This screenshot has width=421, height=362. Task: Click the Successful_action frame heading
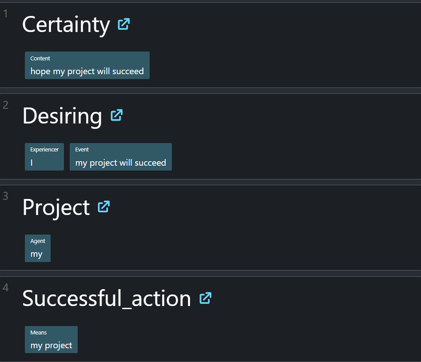[x=107, y=298]
